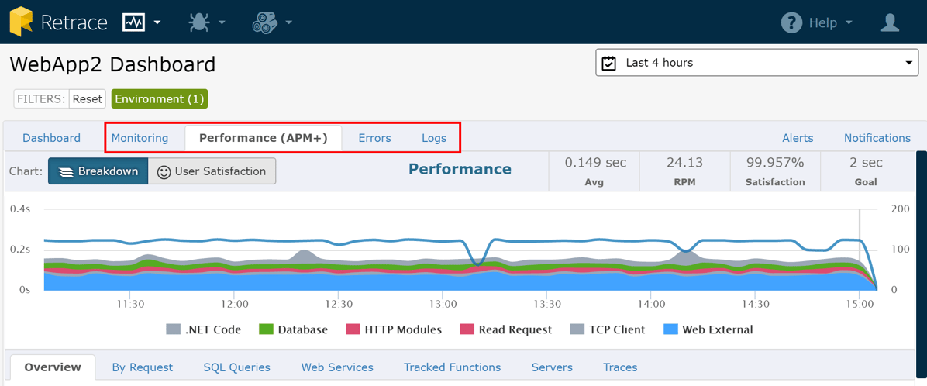Click the Help question mark icon
Viewport: 927px width, 386px height.
791,22
